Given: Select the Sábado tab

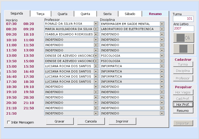Looking at the screenshot, I should point(130,14).
